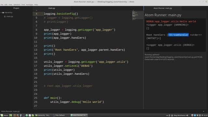Screen dimensions: 208x117
Task: Click the shield tray icon
Action: (x=192, y=115)
